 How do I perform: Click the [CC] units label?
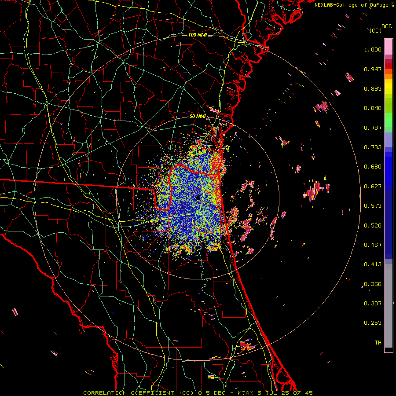376,30
